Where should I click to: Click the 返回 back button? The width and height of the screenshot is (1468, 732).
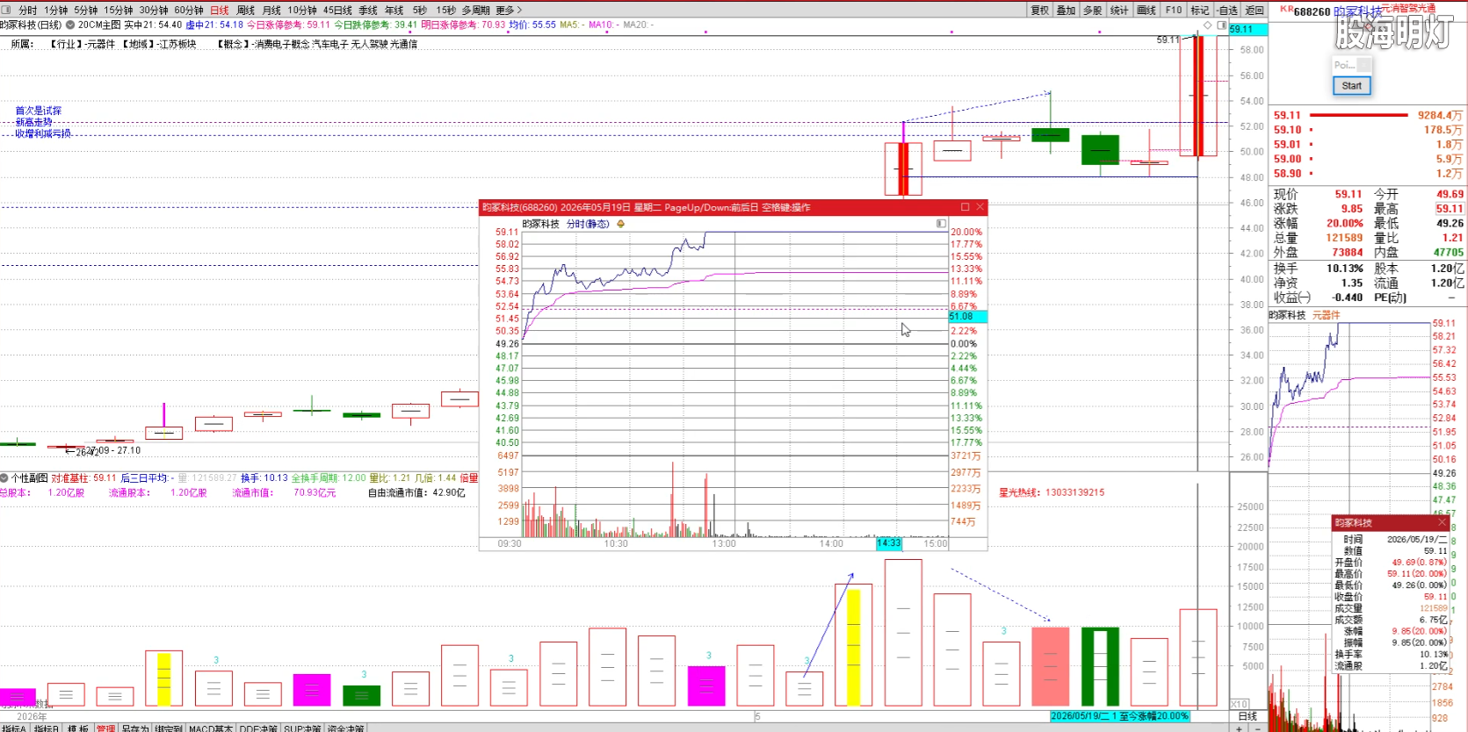tap(1255, 11)
